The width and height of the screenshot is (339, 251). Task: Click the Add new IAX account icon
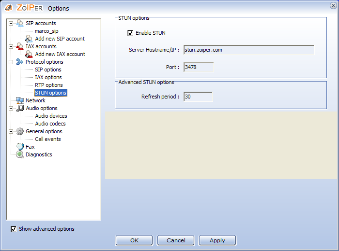click(x=29, y=54)
